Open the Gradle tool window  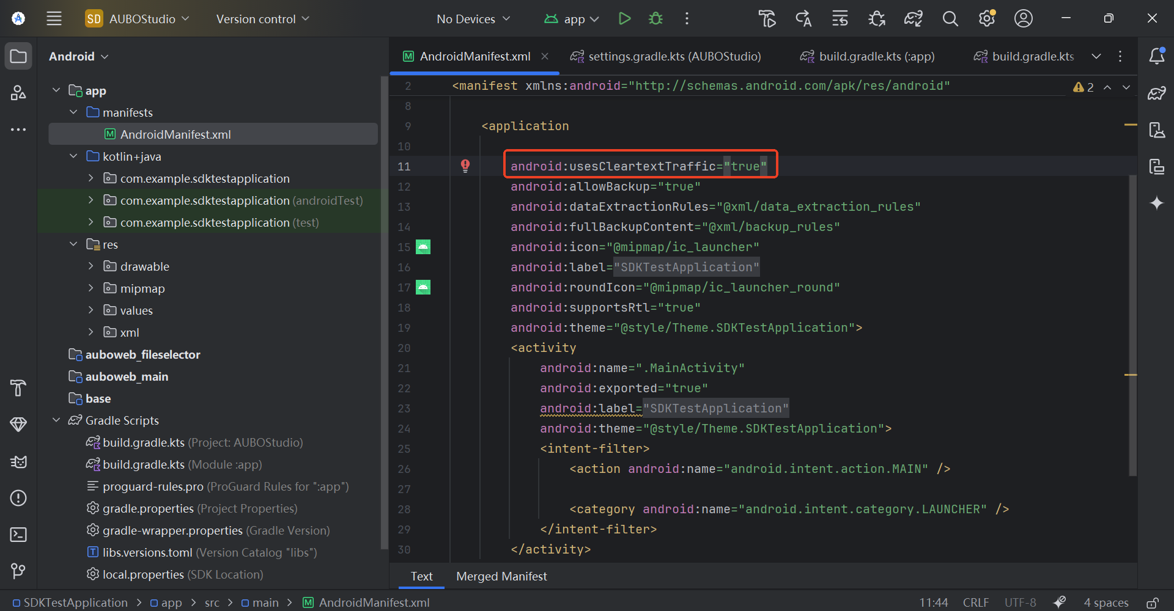[1157, 93]
